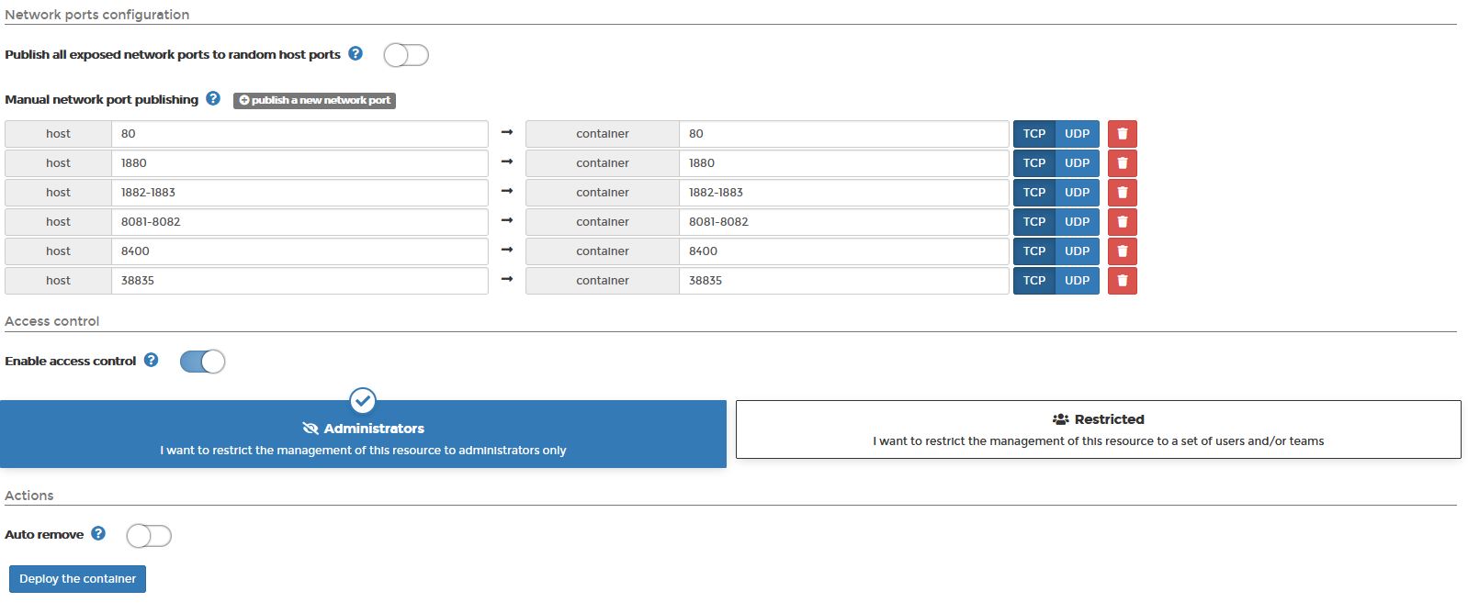The width and height of the screenshot is (1468, 613).
Task: Turn on the Auto remove toggle
Action: pos(149,535)
